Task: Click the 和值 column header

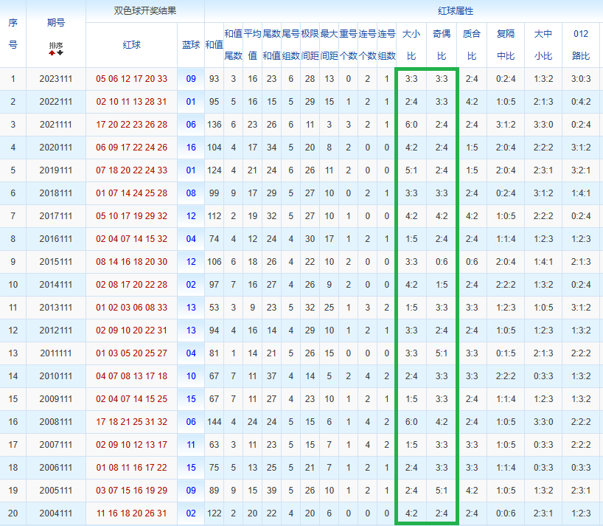Action: [x=214, y=45]
